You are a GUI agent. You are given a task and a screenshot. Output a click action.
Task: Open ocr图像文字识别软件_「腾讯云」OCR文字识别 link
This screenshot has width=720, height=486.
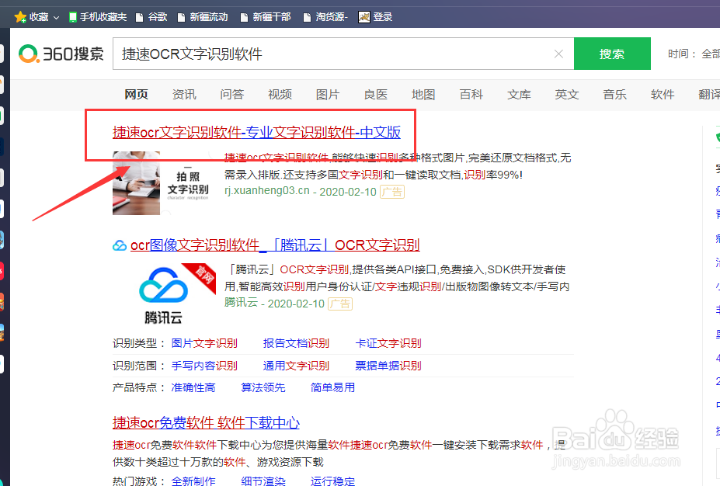click(275, 245)
